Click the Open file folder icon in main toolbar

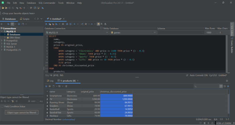(3, 8)
